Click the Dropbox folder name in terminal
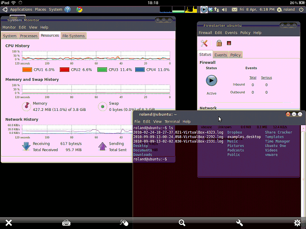This screenshot has height=229, width=306. [x=235, y=132]
